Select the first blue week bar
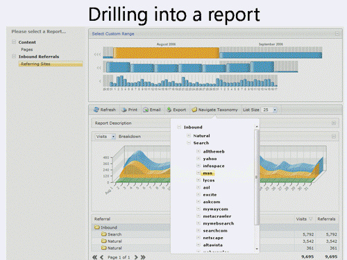The height and width of the screenshot is (260, 347). [x=118, y=67]
